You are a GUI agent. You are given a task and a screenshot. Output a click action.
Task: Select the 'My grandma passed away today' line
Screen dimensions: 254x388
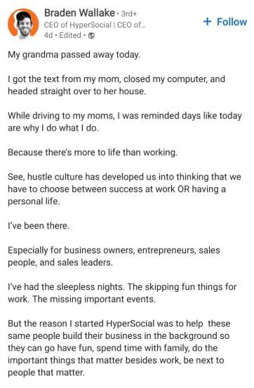[74, 55]
